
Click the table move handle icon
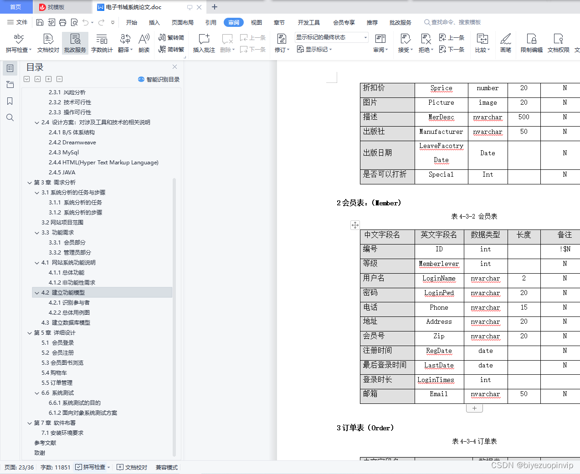[355, 225]
